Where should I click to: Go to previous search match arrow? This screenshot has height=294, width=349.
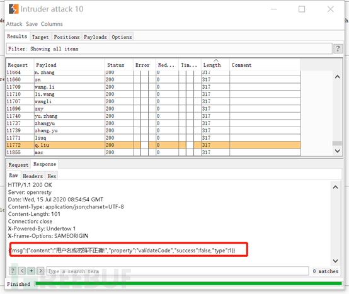tap(22, 271)
